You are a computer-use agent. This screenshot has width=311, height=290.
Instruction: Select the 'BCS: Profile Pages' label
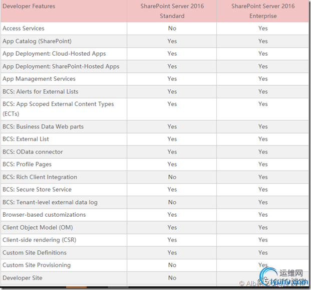point(27,165)
